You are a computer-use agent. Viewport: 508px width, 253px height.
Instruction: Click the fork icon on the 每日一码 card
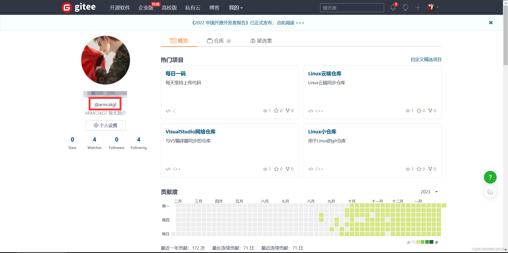288,111
